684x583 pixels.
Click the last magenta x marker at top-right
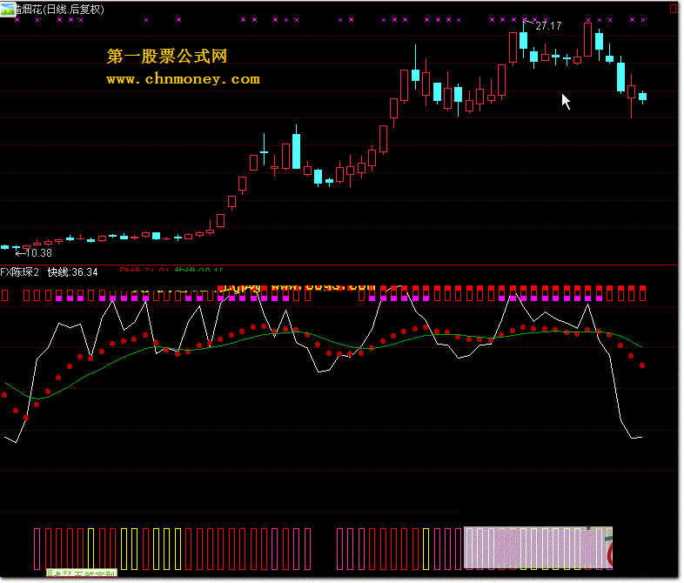(x=643, y=20)
